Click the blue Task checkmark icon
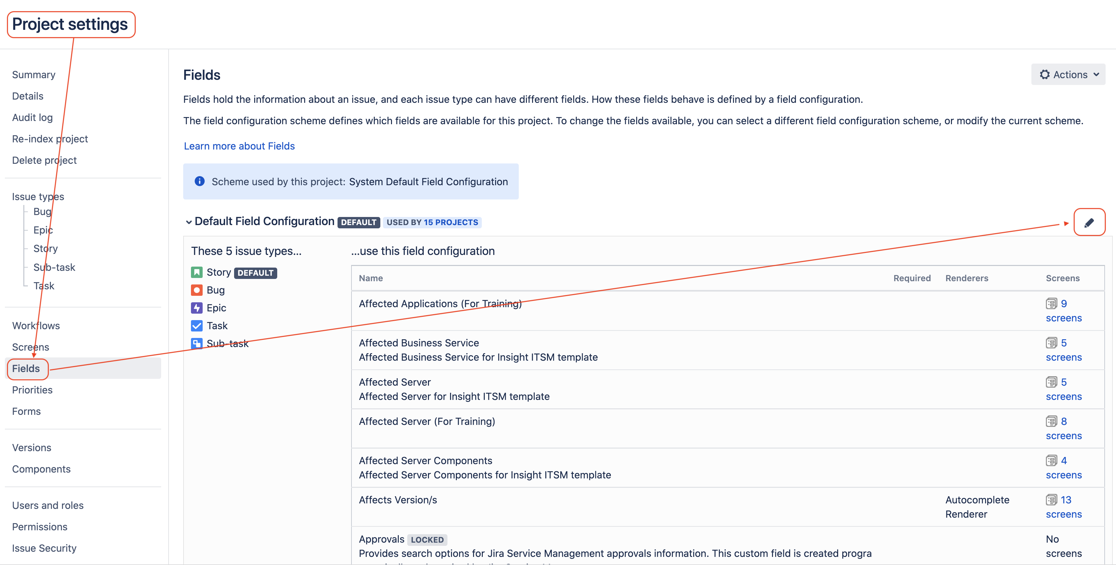The image size is (1116, 565). coord(197,325)
